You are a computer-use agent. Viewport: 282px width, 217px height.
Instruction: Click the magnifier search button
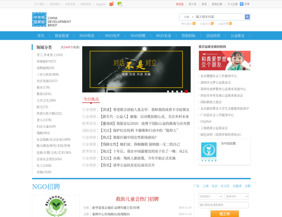click(x=247, y=17)
